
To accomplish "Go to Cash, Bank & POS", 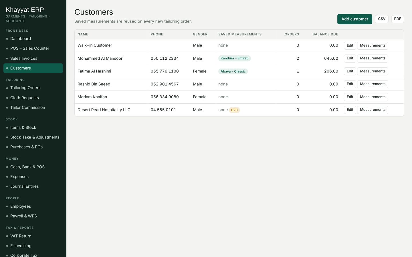I will [33, 167].
